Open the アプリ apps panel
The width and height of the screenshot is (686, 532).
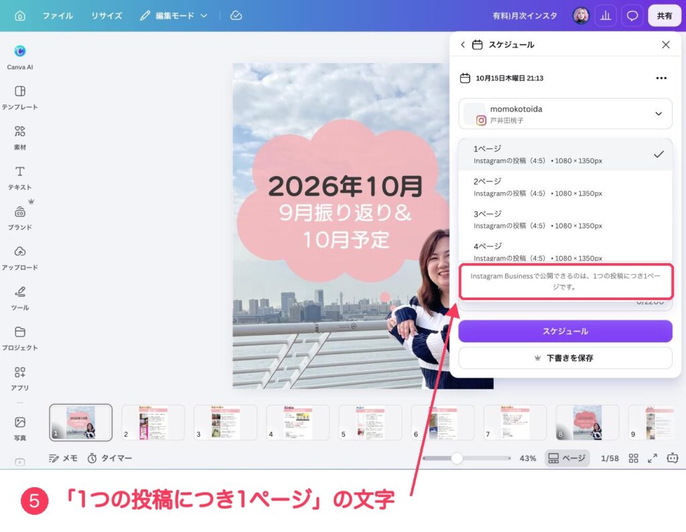click(19, 379)
